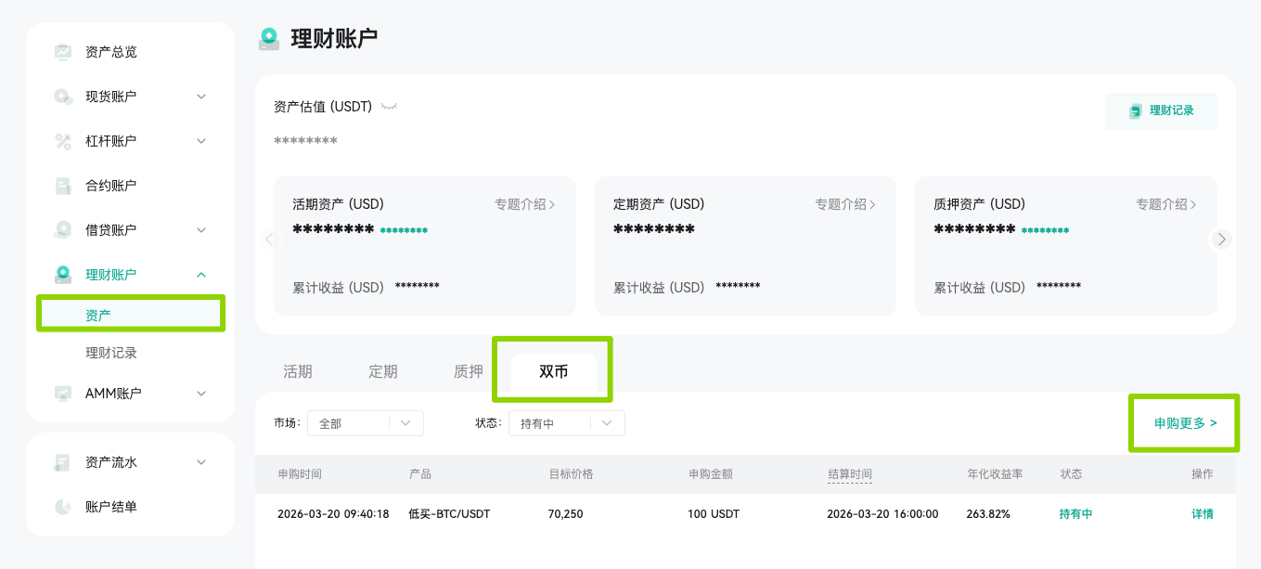Open 专题介绍 link on 定期资产 card
The image size is (1261, 569).
click(845, 204)
